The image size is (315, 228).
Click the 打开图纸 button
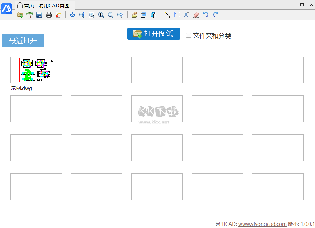coord(154,34)
